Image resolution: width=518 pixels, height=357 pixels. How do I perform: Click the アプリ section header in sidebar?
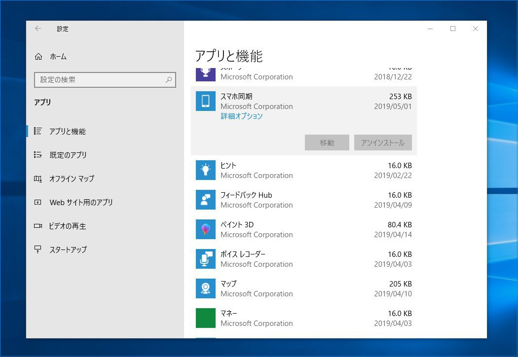pos(42,102)
